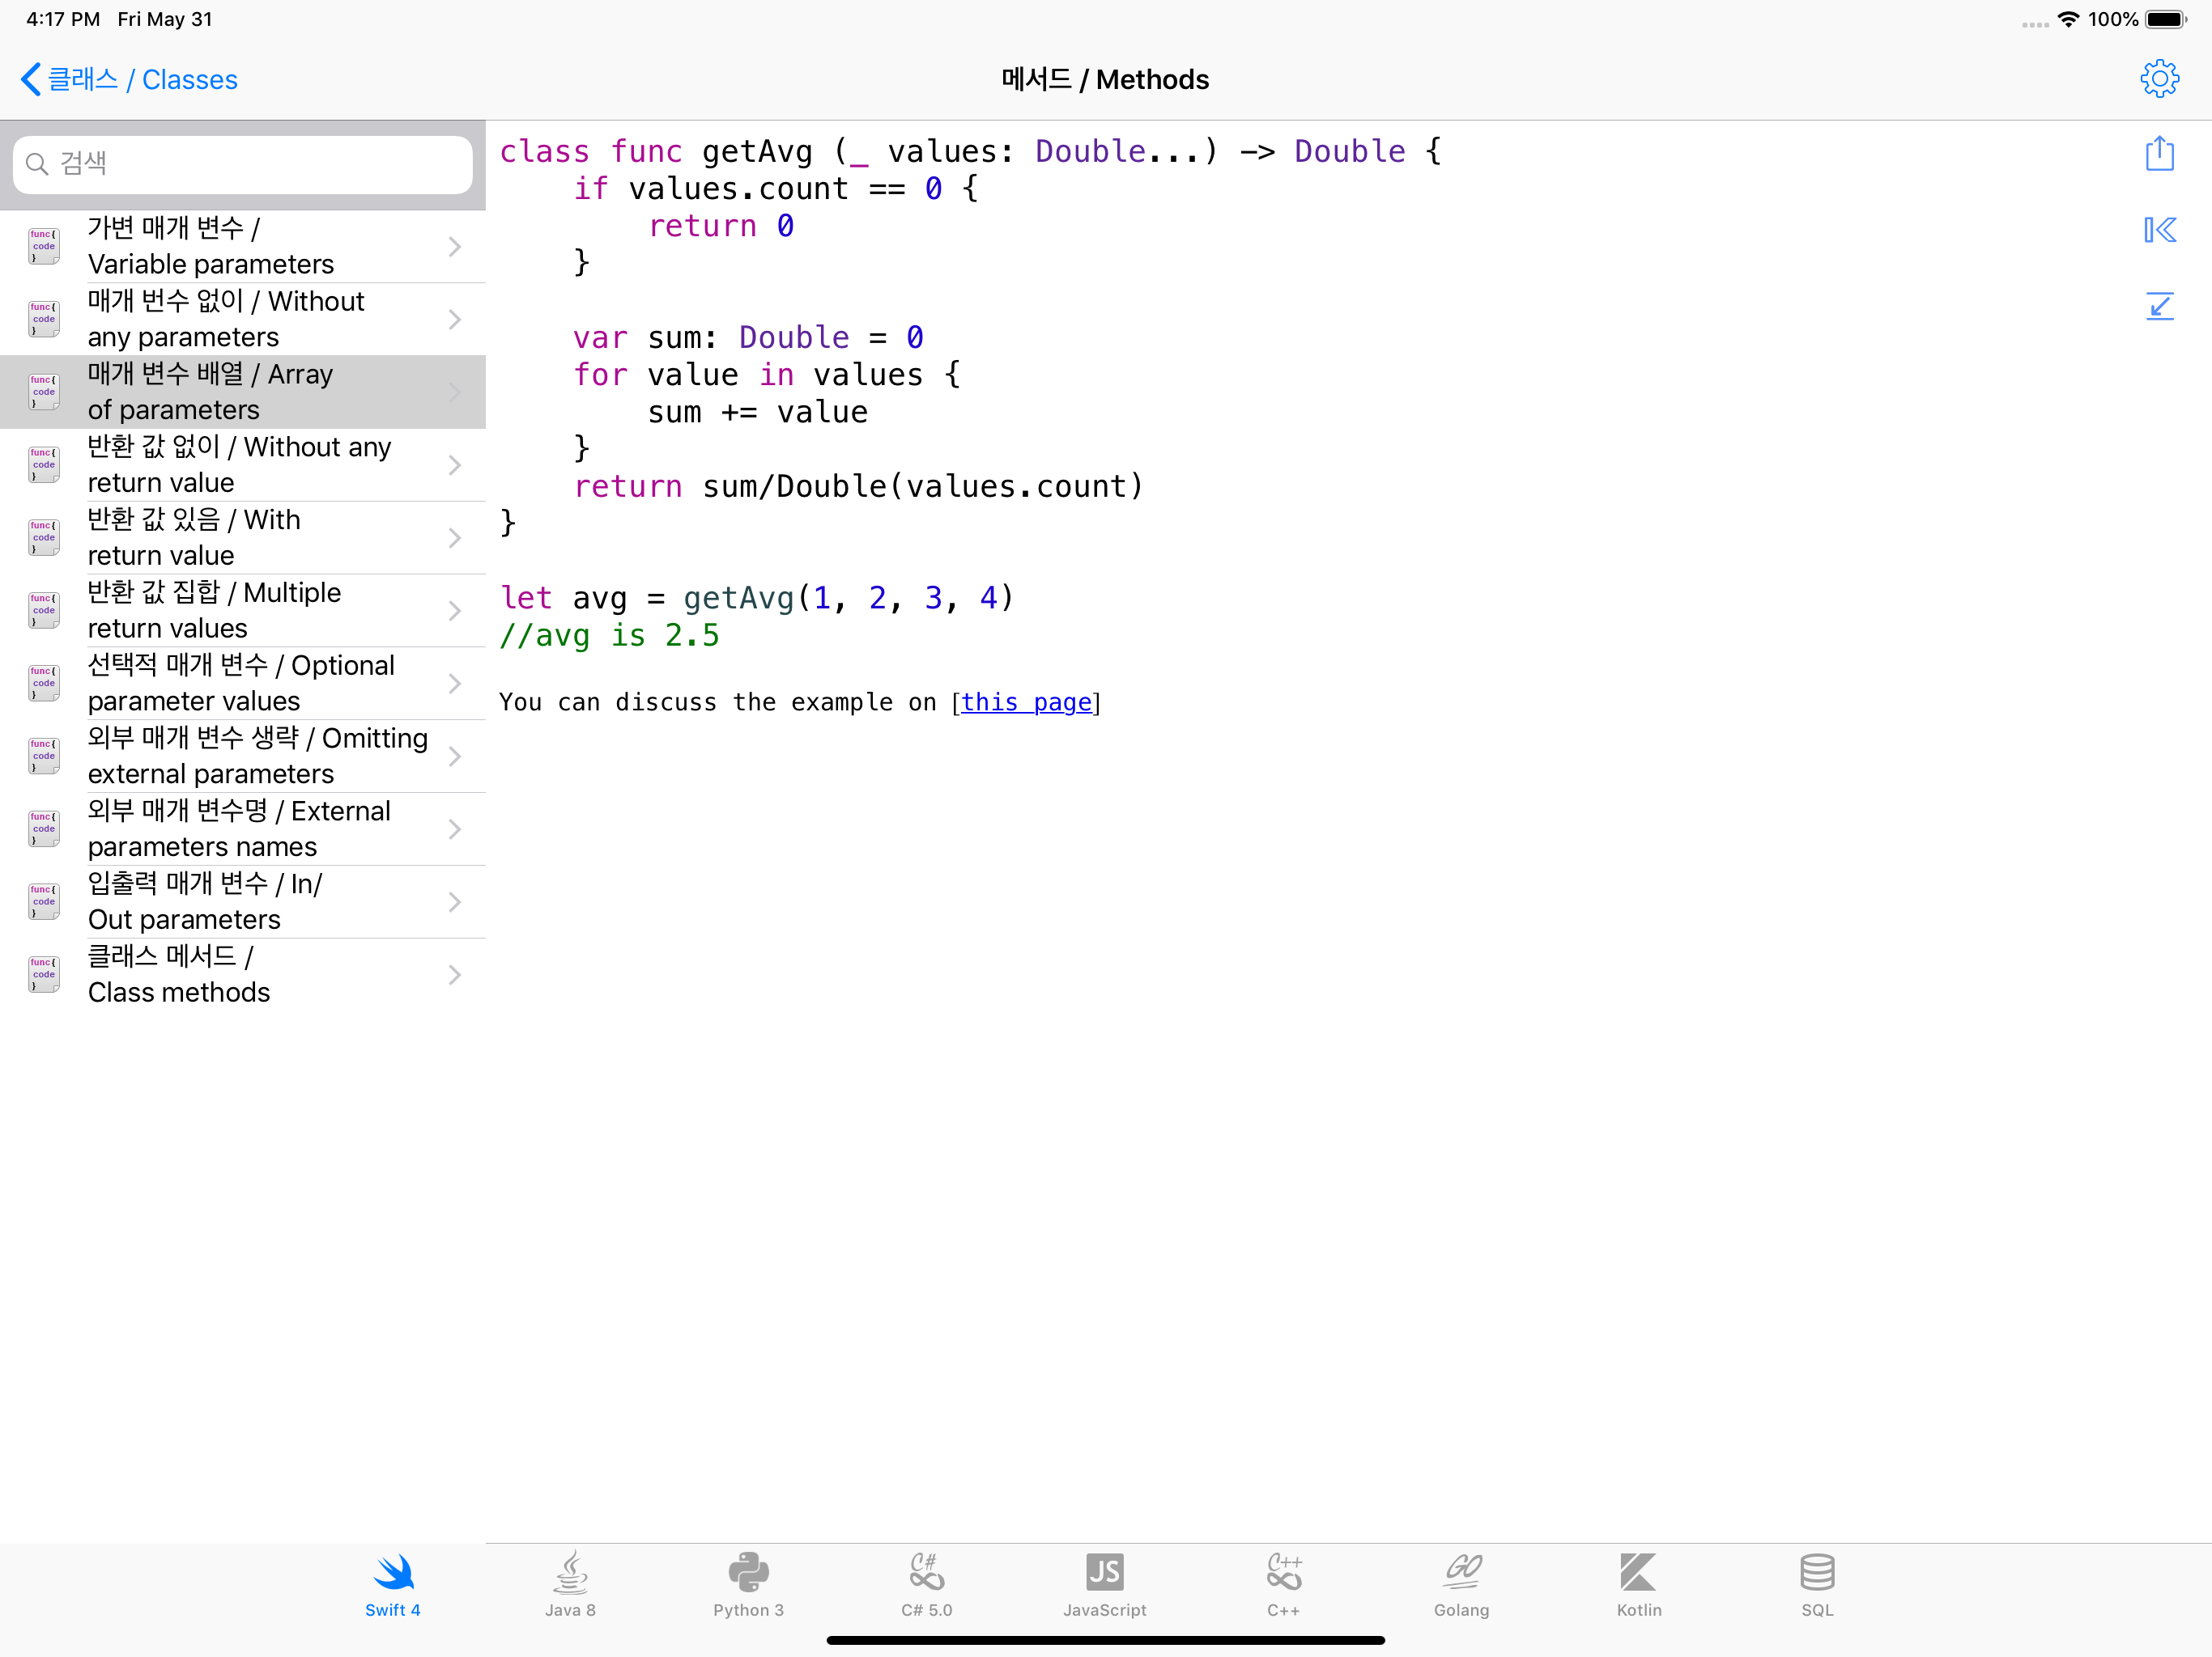
Task: Open the share/export icon
Action: (2160, 153)
